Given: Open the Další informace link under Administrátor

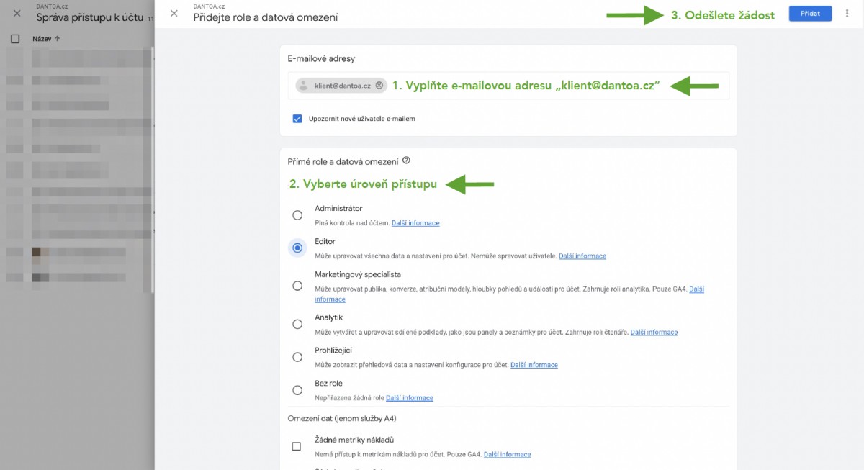Looking at the screenshot, I should pyautogui.click(x=415, y=223).
